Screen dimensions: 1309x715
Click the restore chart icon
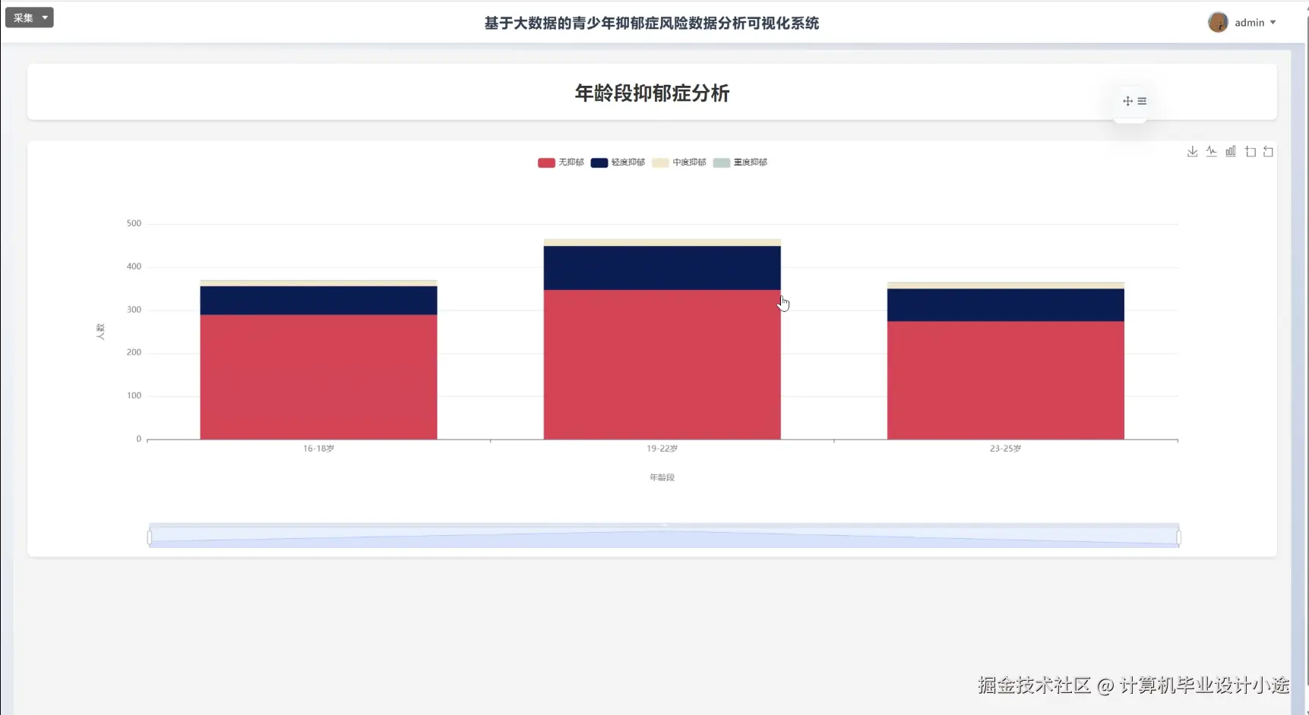click(x=1268, y=151)
